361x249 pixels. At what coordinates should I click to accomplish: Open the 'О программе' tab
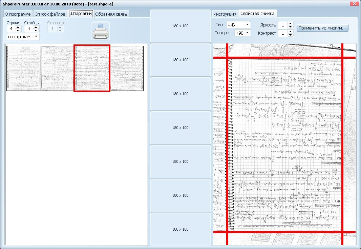(x=18, y=14)
